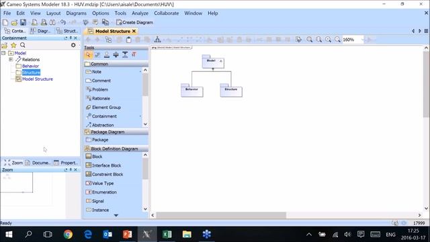Switch to the Diagrams browser tab

click(41, 31)
